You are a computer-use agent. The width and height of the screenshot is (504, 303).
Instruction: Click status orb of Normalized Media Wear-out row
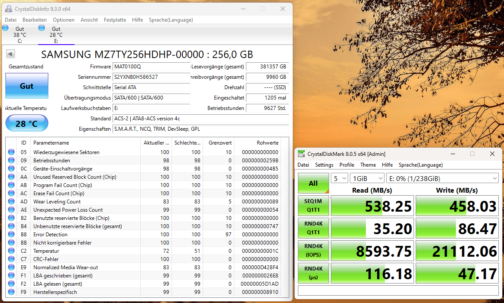coord(11,268)
